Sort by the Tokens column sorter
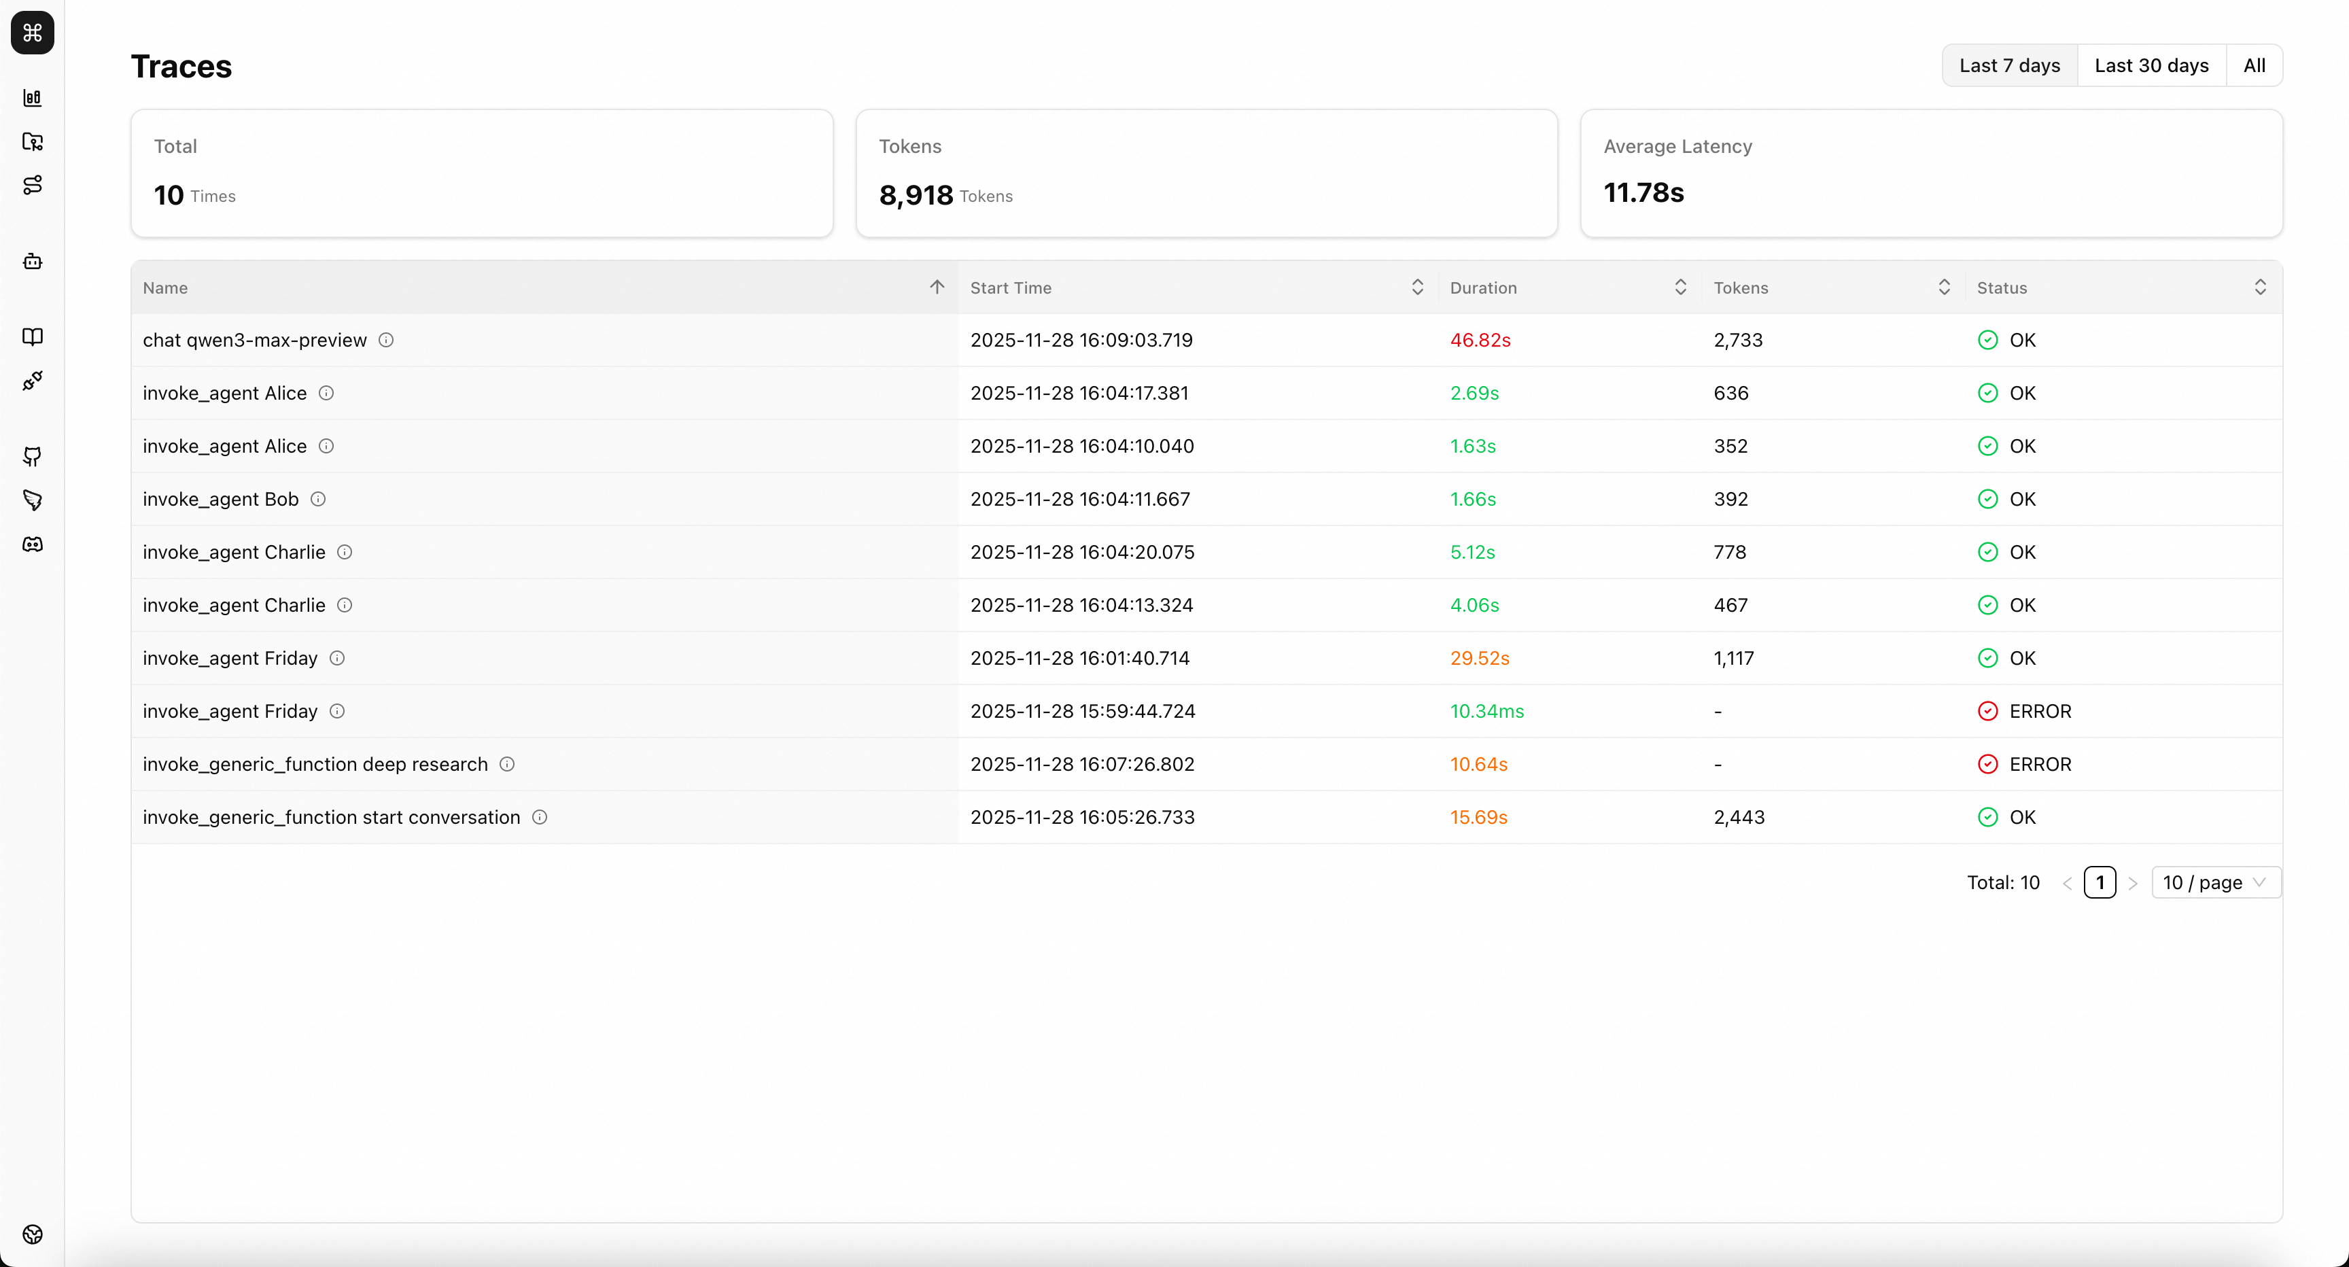Image resolution: width=2349 pixels, height=1267 pixels. [x=1943, y=288]
